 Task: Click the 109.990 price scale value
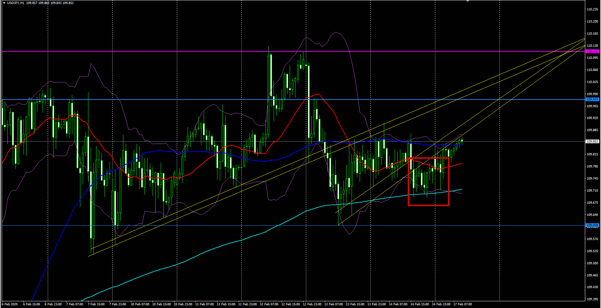(x=592, y=94)
